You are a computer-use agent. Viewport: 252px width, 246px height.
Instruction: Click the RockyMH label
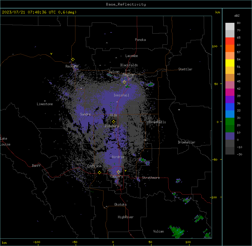click(x=72, y=66)
